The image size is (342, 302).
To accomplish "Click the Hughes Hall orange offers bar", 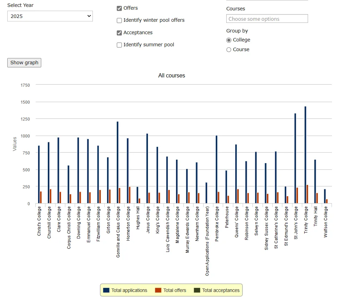I will (139, 201).
